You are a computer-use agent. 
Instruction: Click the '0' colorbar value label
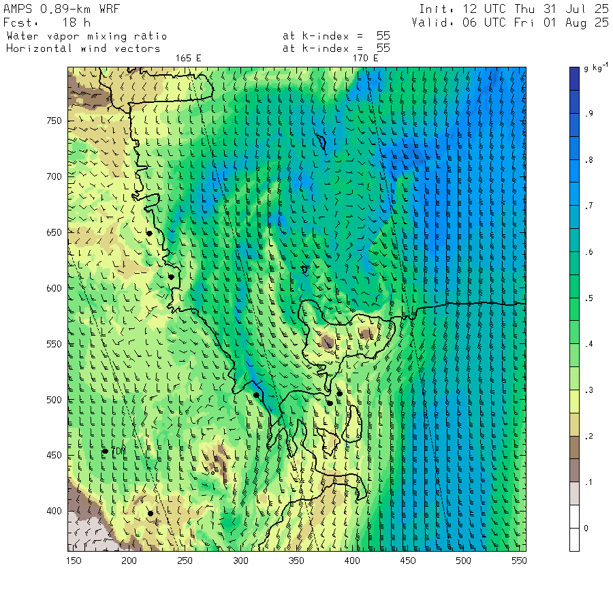[586, 529]
